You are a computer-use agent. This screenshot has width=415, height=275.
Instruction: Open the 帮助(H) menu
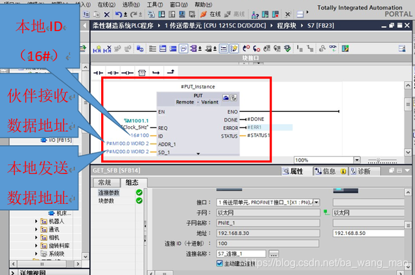point(203,5)
